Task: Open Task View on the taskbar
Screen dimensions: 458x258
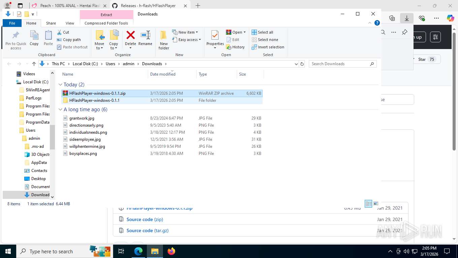Action: pos(121,251)
